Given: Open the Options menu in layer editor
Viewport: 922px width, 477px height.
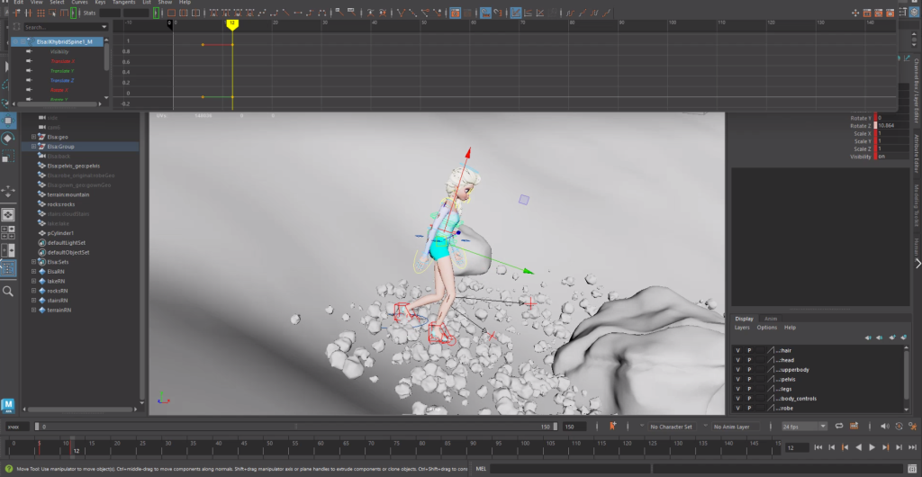Looking at the screenshot, I should coord(767,328).
